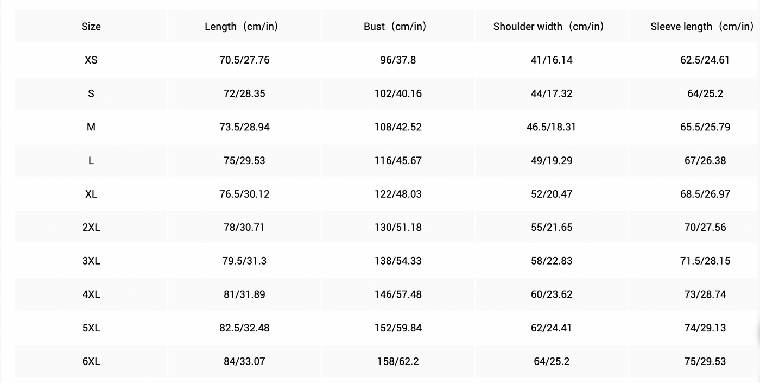Click the Size column header
This screenshot has height=383, width=760.
91,26
